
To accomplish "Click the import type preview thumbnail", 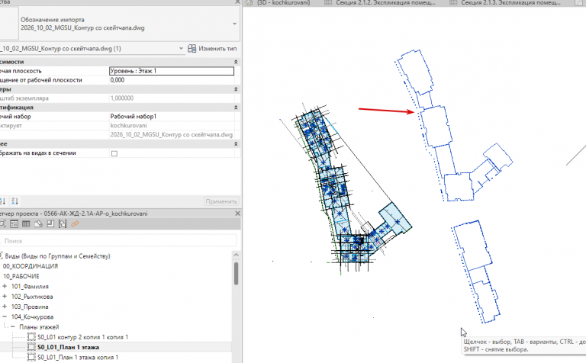I will pos(9,24).
